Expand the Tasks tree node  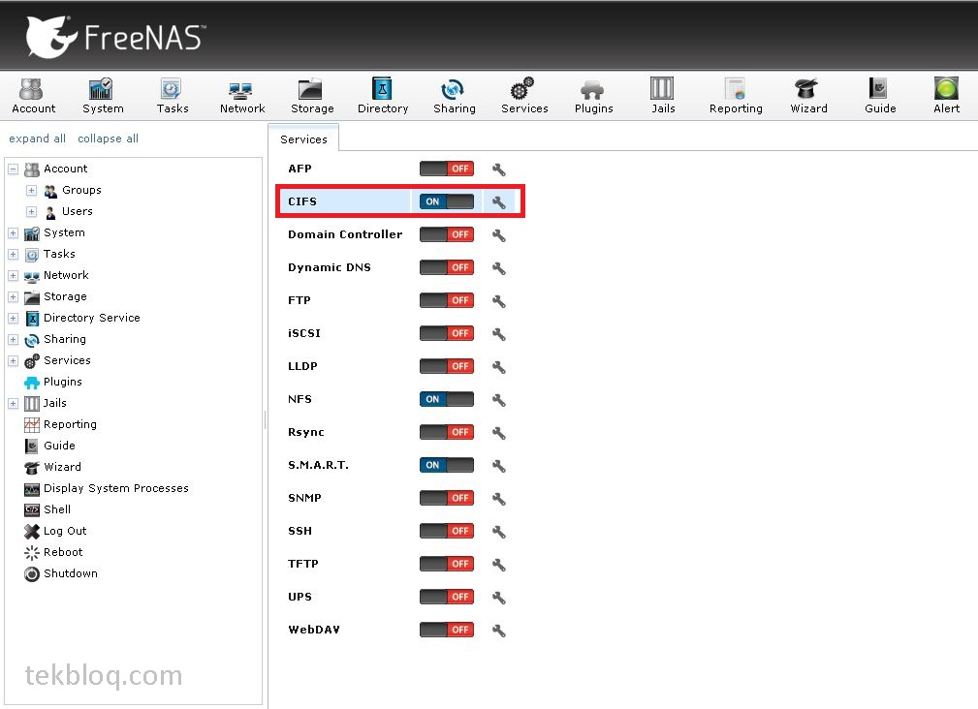point(14,254)
